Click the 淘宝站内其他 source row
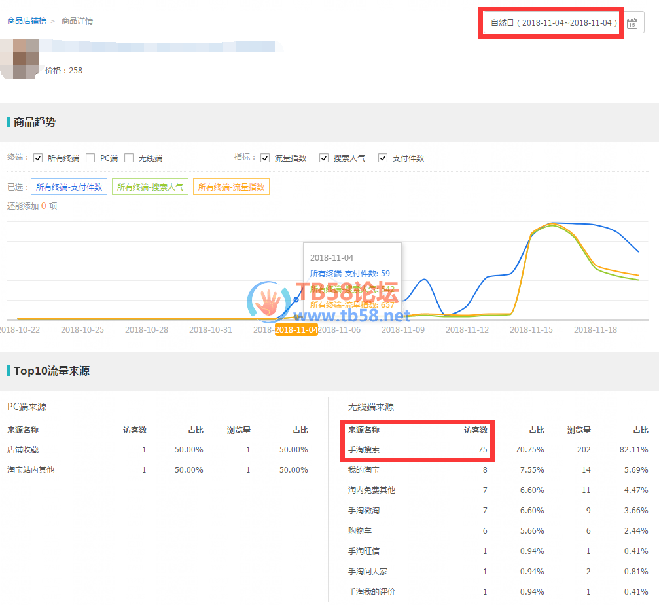The width and height of the screenshot is (659, 605). (158, 469)
